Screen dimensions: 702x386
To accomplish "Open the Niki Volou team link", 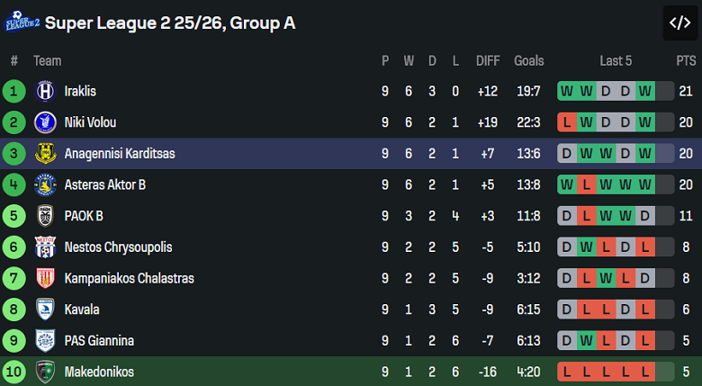I will [x=90, y=122].
